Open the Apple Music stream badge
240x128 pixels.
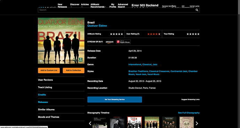(123, 42)
